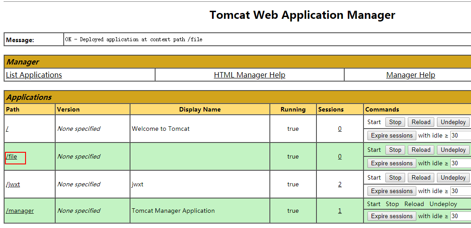Screen dimensions: 471x228
Task: Open the HTML Manager Help link
Action: point(250,75)
